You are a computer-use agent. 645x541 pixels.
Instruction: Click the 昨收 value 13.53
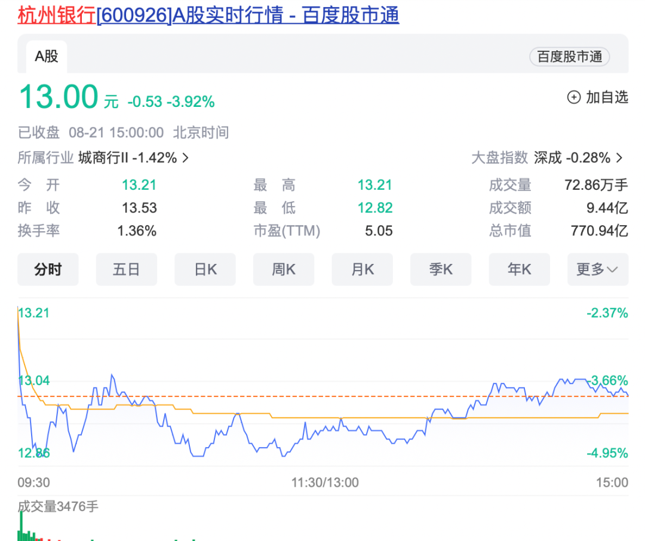click(139, 208)
